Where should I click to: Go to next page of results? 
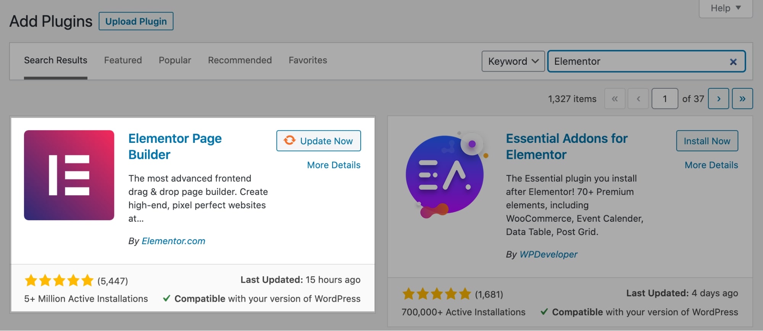point(718,99)
